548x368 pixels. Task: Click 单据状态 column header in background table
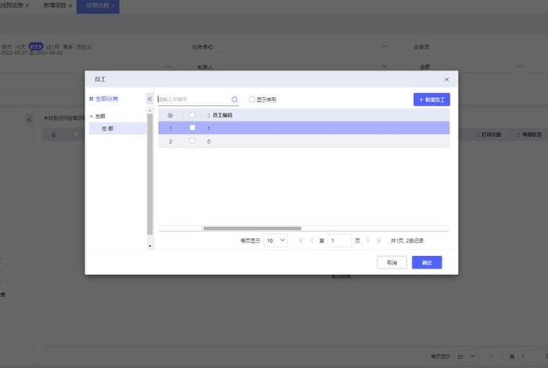coord(532,135)
